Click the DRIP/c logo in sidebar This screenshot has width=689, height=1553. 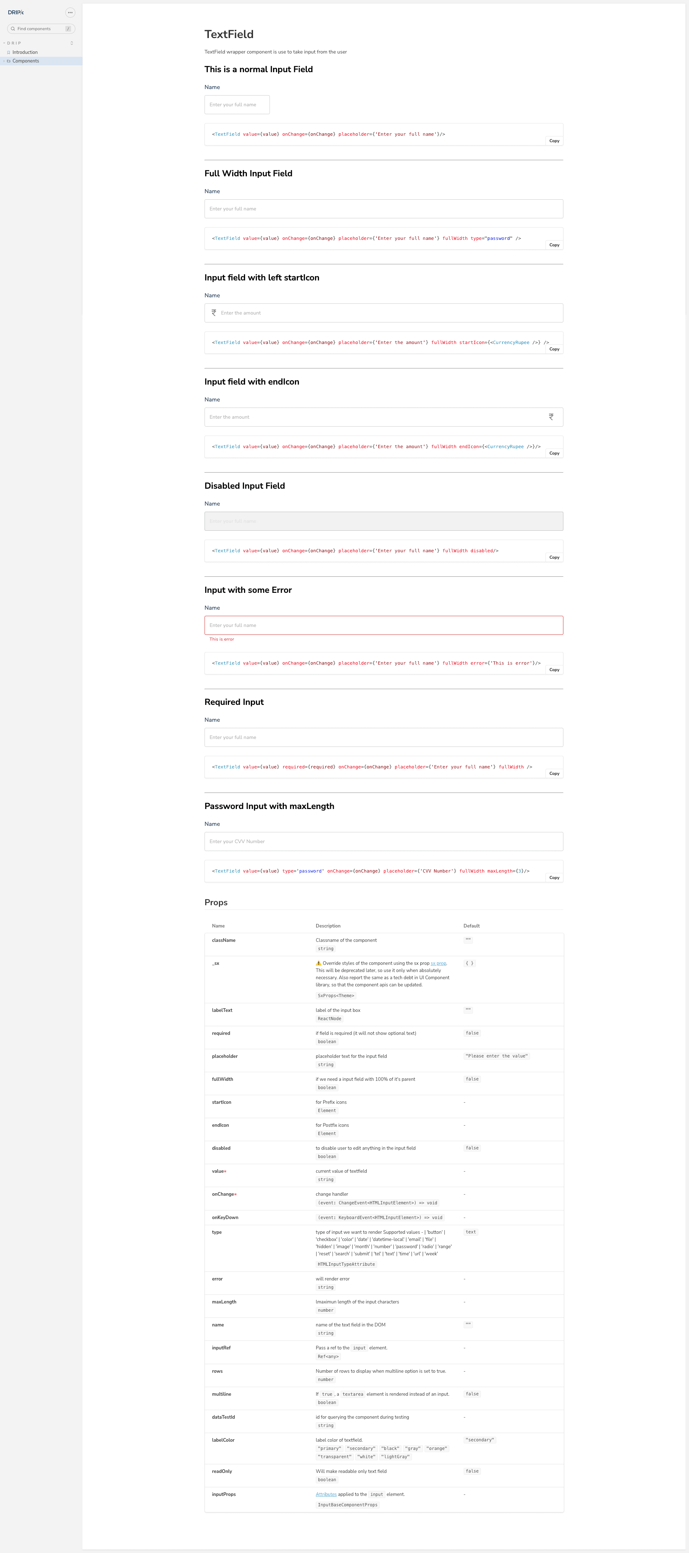tap(16, 12)
